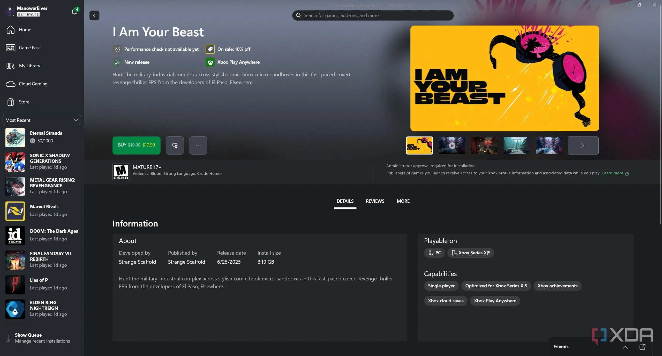Screen dimensions: 662x356
Task: Open the notifications bell icon
Action: (75, 11)
